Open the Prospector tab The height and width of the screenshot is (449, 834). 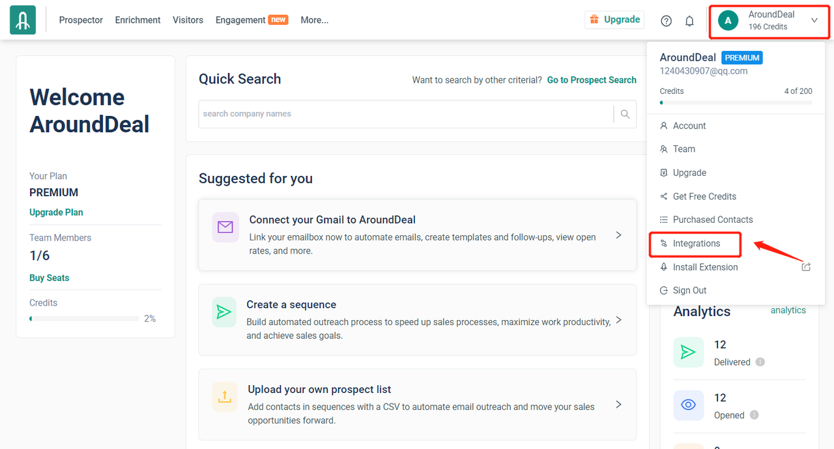tap(81, 20)
